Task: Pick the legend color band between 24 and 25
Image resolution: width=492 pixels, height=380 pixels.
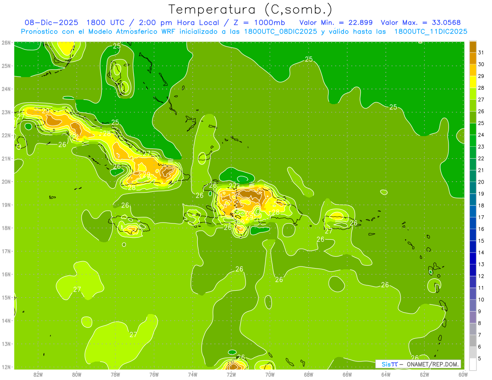Action: tap(473, 129)
